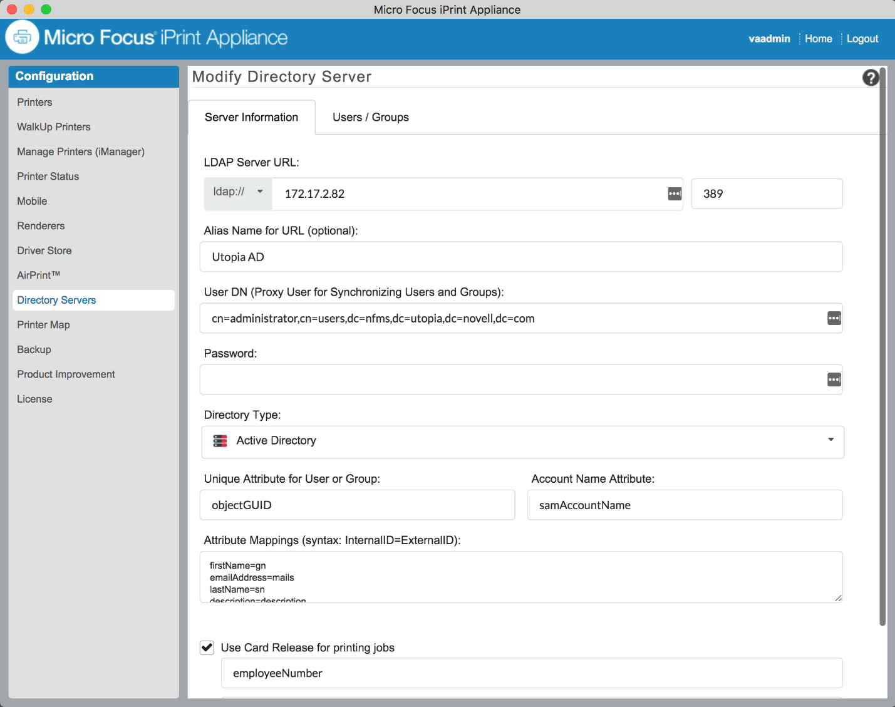This screenshot has height=707, width=895.
Task: Open the Printer Map page
Action: (43, 324)
